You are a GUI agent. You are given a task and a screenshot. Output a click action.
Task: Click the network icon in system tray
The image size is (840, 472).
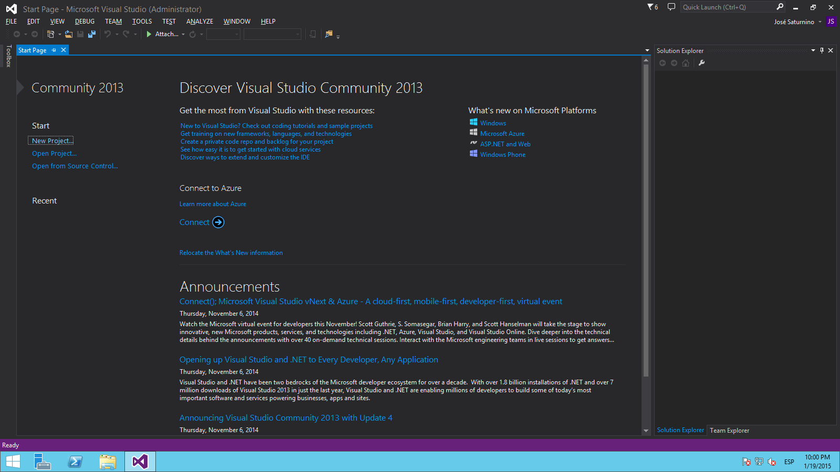pos(759,462)
